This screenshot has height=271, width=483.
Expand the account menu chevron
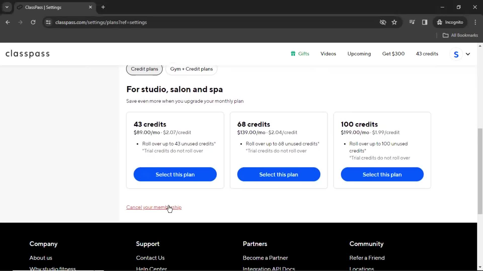tap(468, 54)
